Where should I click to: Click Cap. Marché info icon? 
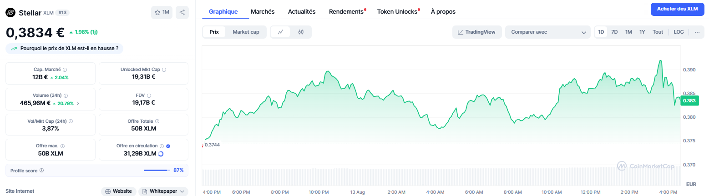(x=65, y=70)
